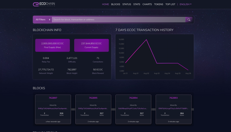Open the CHARTS menu item
This screenshot has width=231, height=132.
147,4
